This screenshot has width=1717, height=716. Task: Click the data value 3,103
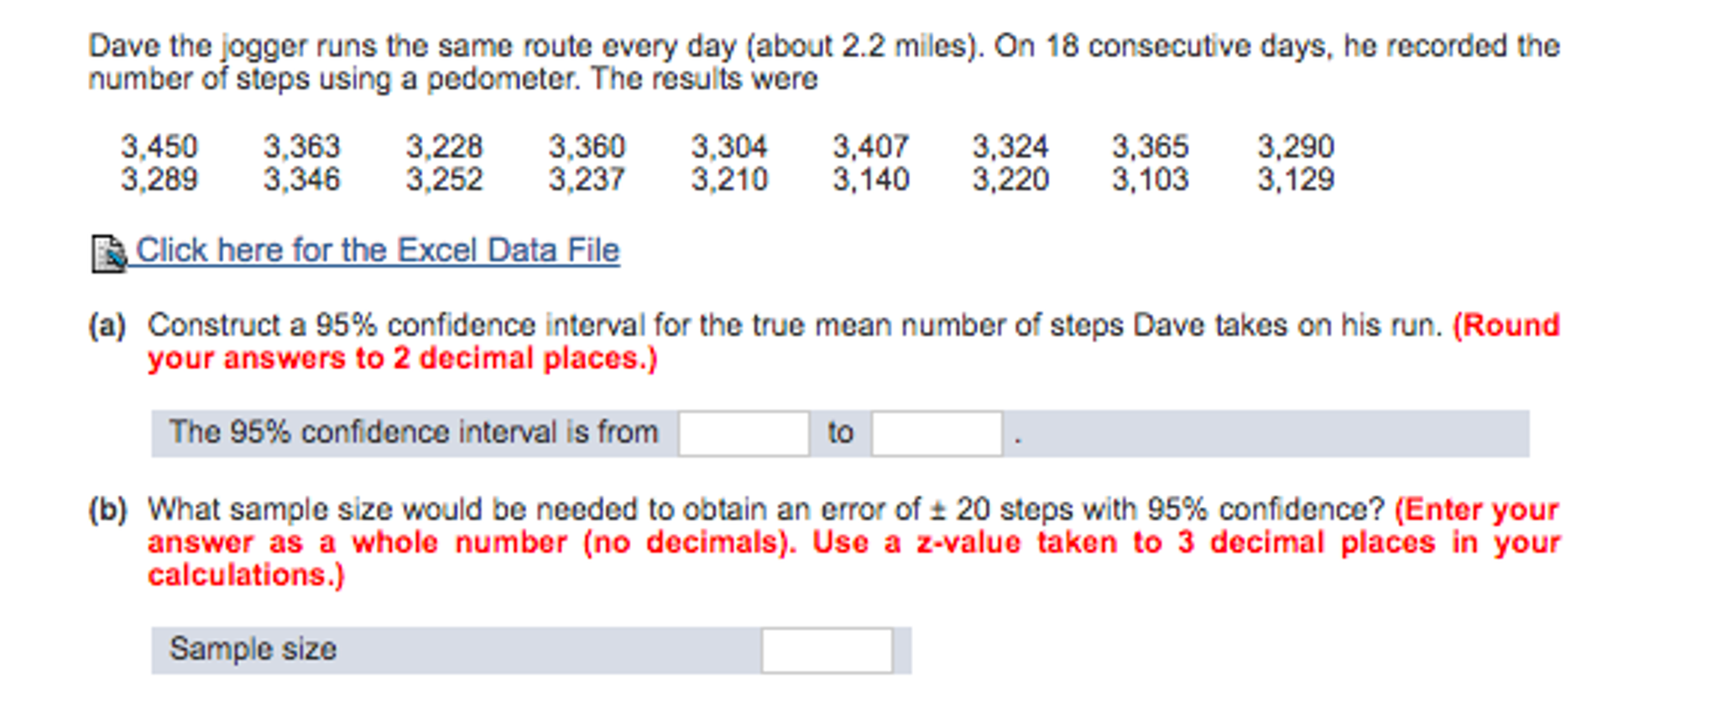[1151, 180]
